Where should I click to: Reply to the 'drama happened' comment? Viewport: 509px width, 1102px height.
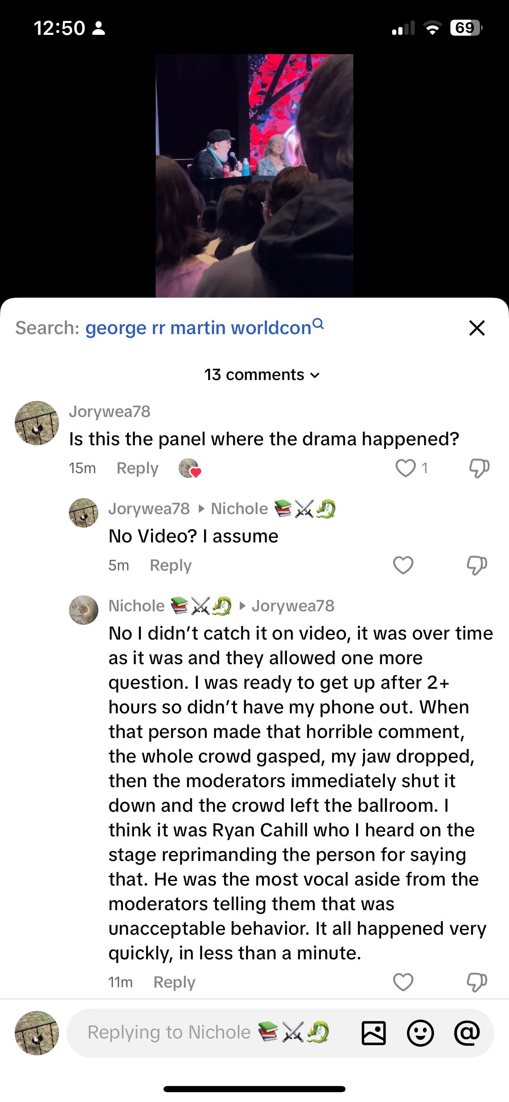click(137, 468)
